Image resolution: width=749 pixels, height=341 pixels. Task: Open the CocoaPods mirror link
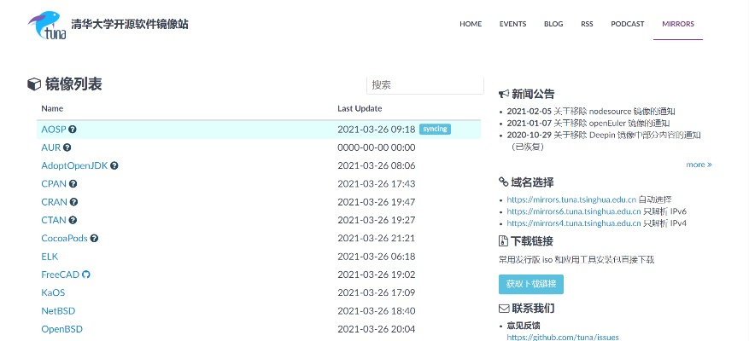click(65, 238)
